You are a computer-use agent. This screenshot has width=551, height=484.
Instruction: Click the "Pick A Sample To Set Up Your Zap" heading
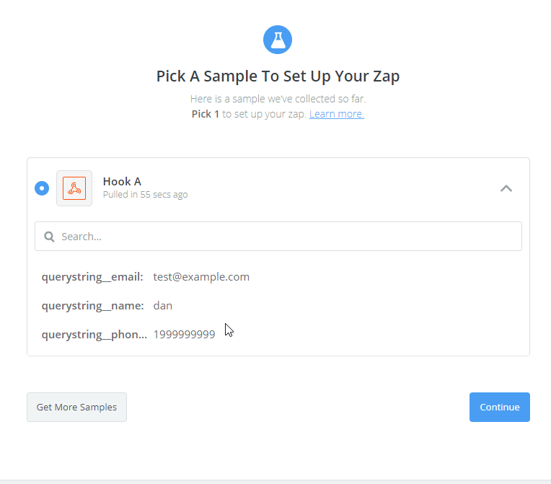click(x=278, y=76)
